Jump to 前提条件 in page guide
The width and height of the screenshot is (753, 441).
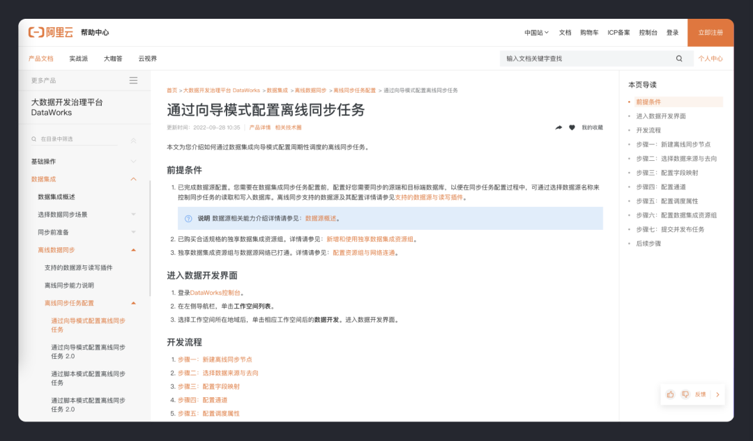(x=648, y=102)
